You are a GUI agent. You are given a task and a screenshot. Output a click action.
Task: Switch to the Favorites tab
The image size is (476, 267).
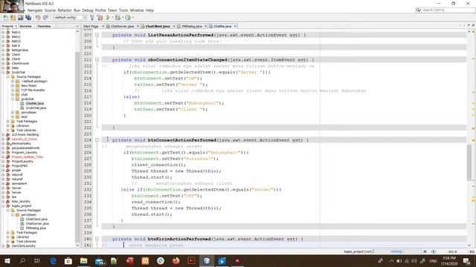(45, 27)
